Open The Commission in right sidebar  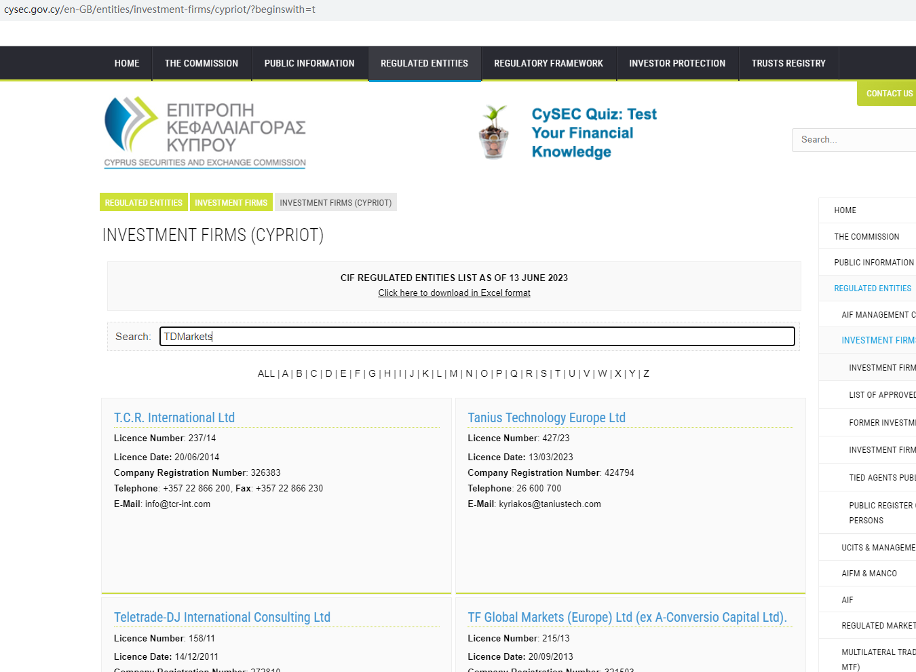pos(867,236)
